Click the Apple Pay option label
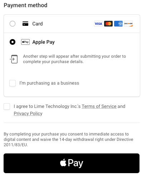This screenshot has height=176, width=142. click(x=44, y=42)
